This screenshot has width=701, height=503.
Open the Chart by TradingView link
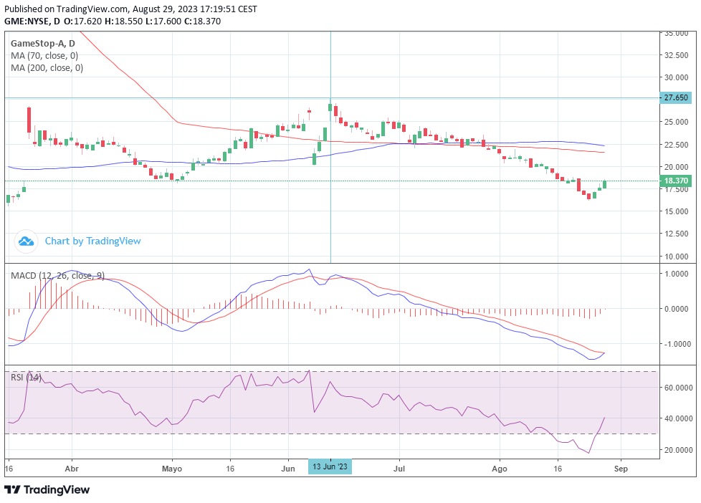[93, 241]
